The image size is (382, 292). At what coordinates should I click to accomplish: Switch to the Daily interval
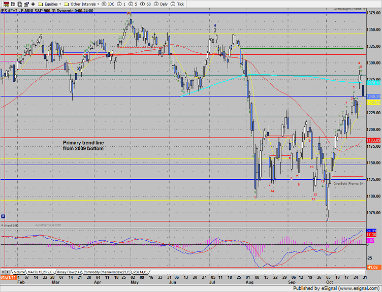[x=161, y=4]
